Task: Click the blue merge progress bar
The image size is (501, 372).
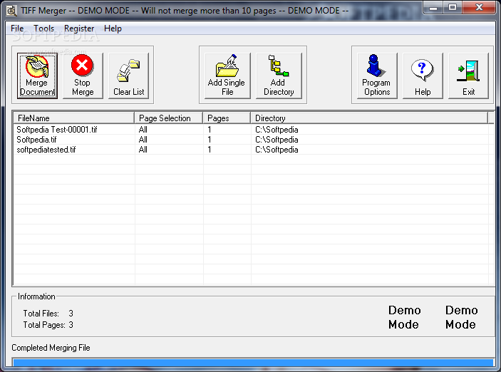Action: pos(254,363)
